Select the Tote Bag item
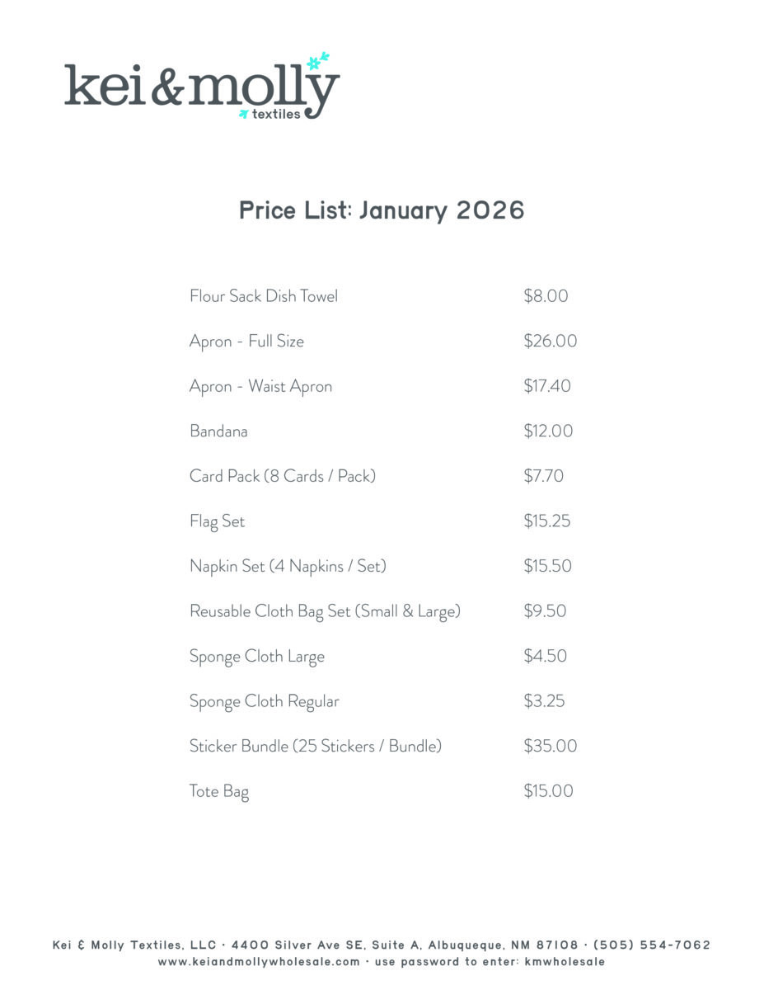 click(x=219, y=792)
